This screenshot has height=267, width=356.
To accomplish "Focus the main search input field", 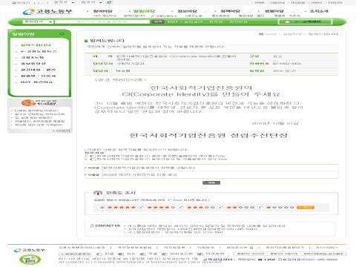I will tap(102, 22).
